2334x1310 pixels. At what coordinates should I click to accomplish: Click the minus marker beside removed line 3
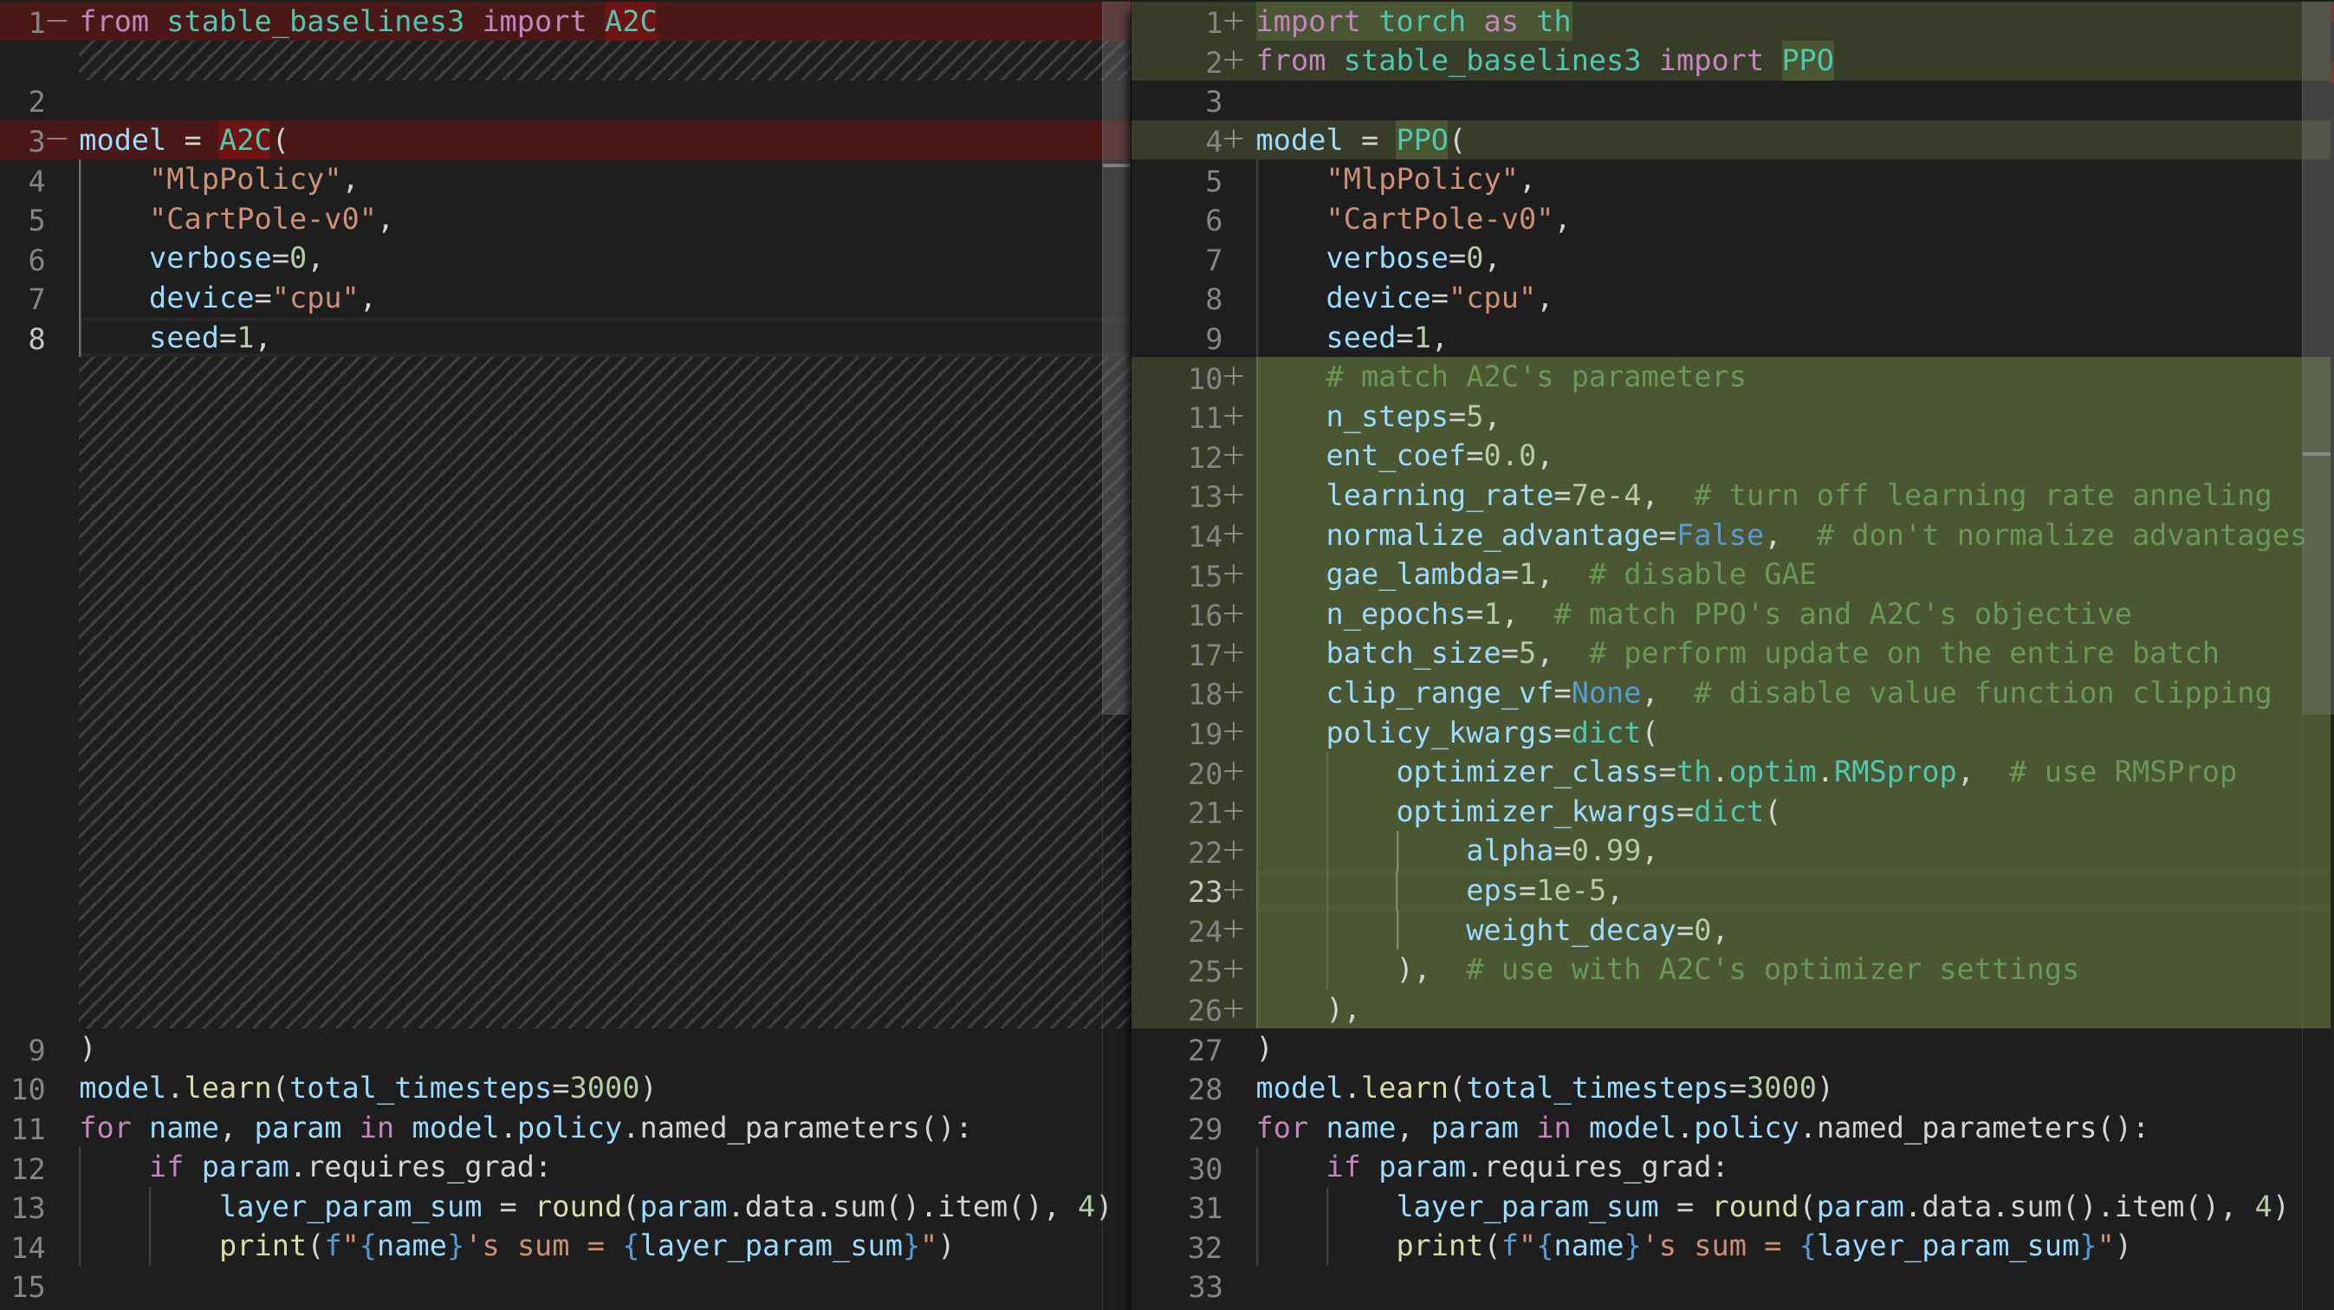[x=57, y=139]
